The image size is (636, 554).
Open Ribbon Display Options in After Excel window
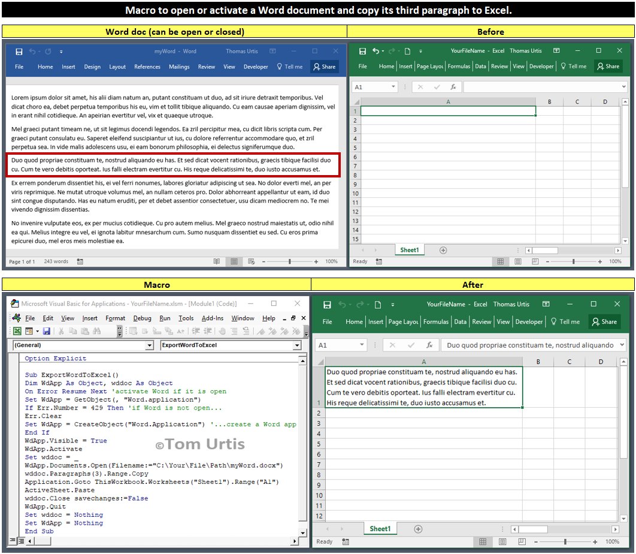tap(546, 304)
